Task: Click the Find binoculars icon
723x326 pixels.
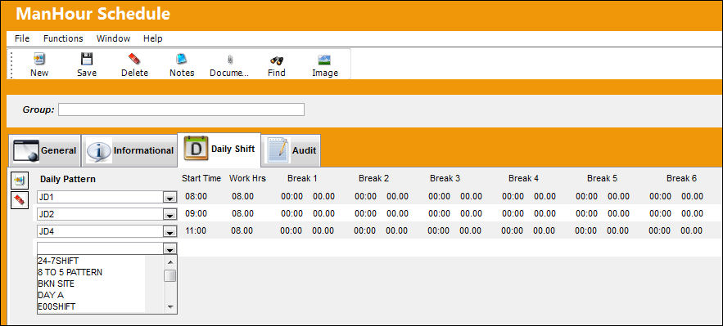Action: pos(277,60)
